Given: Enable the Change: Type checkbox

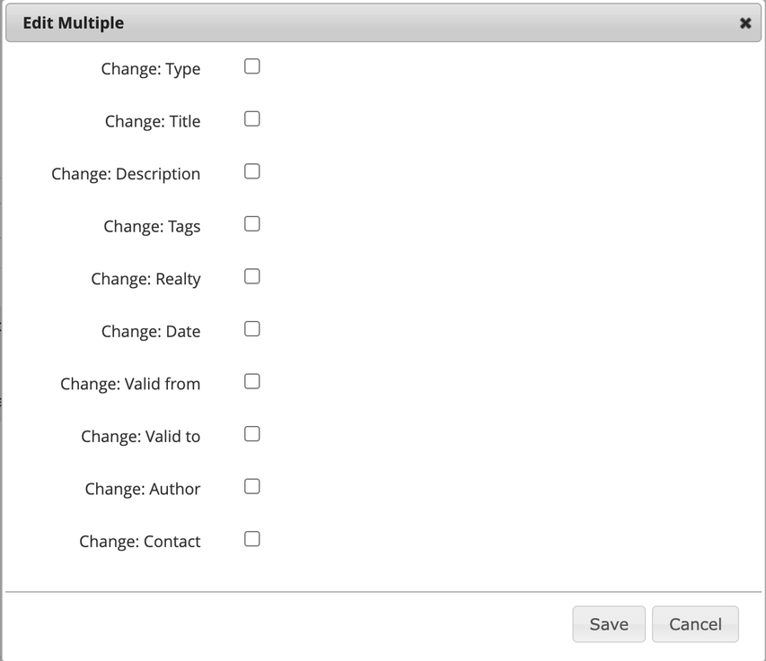Looking at the screenshot, I should pyautogui.click(x=252, y=66).
